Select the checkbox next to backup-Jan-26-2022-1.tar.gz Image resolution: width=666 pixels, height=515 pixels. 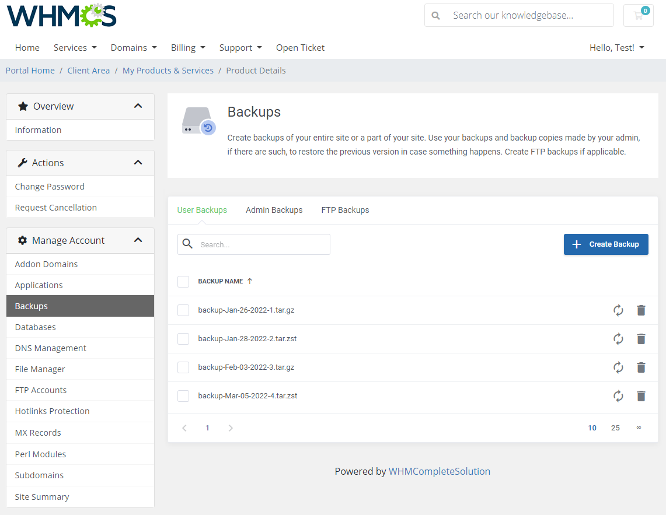tap(183, 310)
